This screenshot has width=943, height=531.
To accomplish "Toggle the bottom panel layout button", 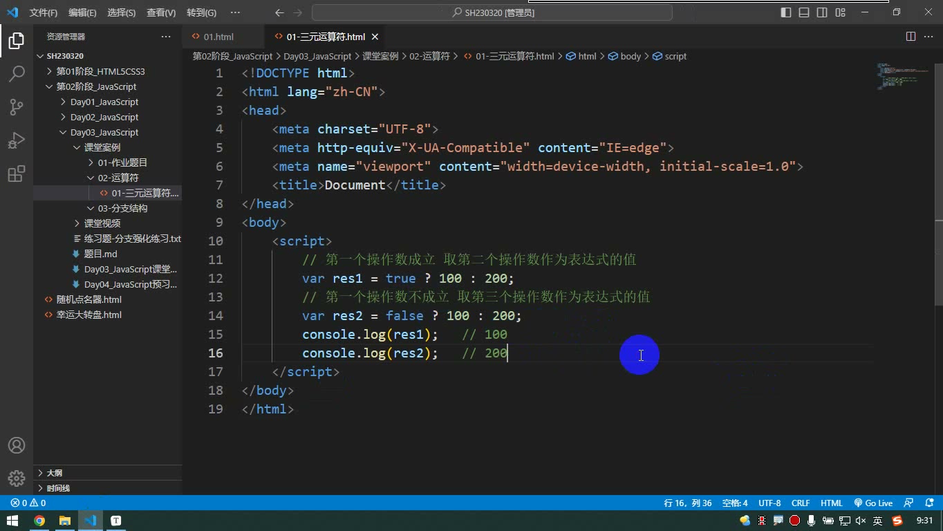I will [804, 12].
